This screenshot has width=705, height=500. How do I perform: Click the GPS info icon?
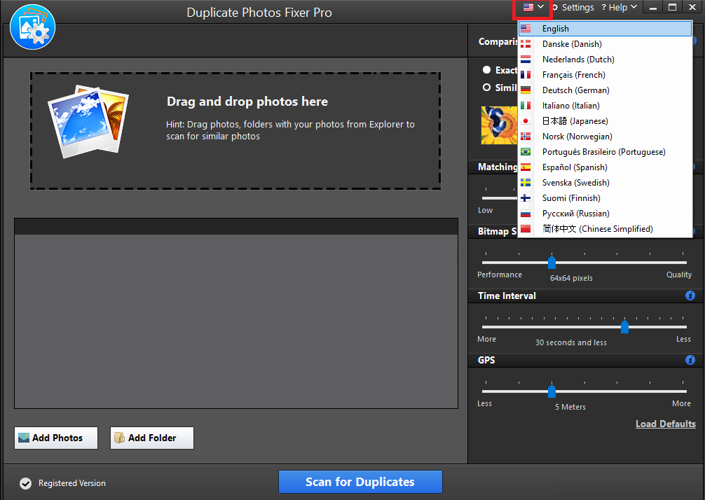[x=690, y=360]
